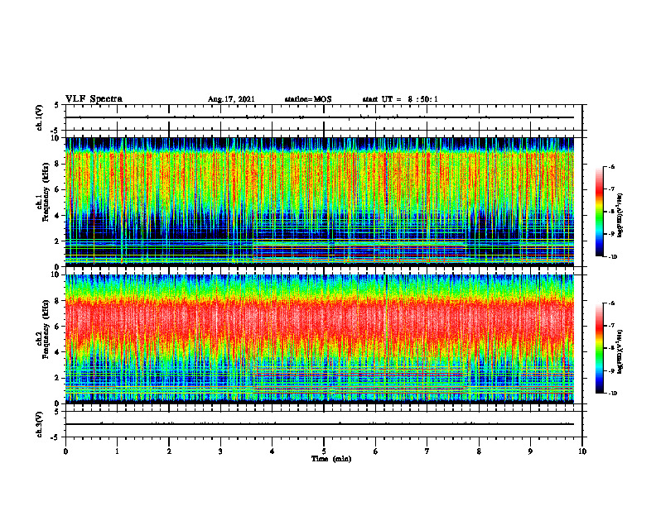Select ch.1 color bar title "log(PSD)(V²/Hz)"
The width and height of the screenshot is (656, 506).
(621, 216)
